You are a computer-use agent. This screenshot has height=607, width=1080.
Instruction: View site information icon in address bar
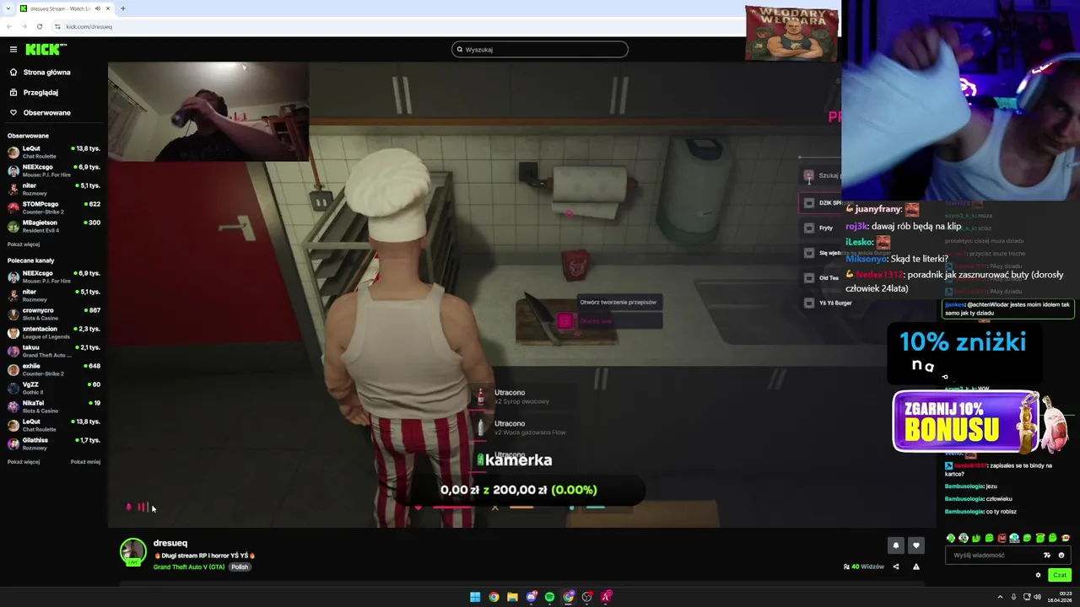(57, 27)
